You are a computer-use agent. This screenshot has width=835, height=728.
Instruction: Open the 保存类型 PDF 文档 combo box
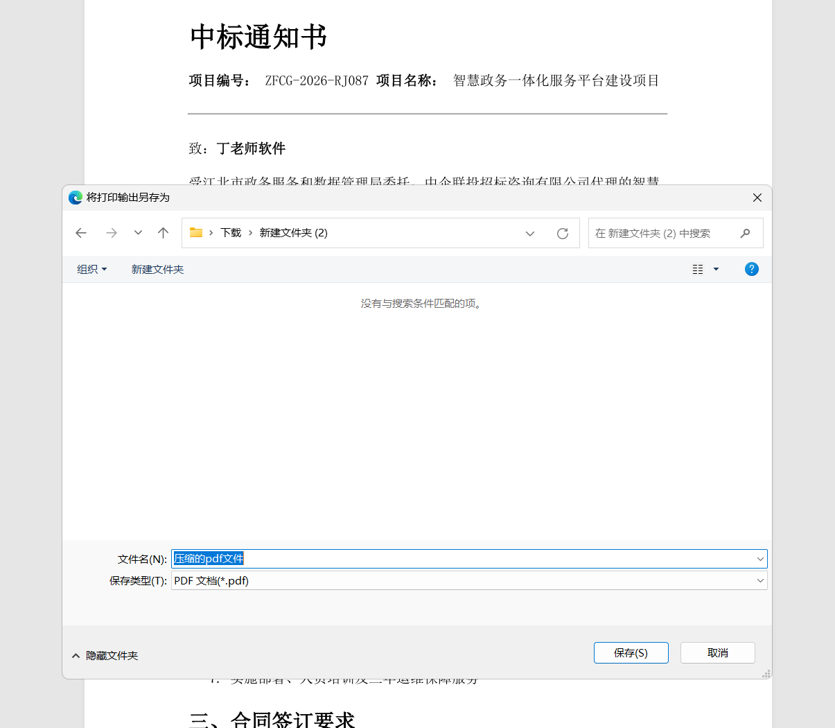point(469,580)
